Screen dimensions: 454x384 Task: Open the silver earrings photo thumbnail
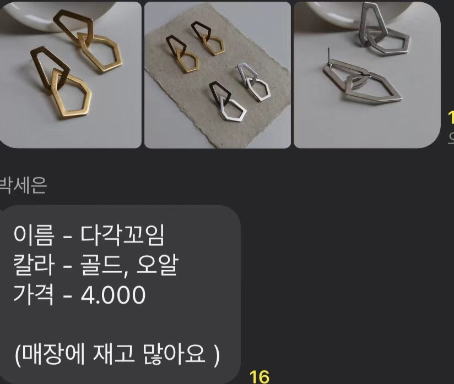coord(367,75)
